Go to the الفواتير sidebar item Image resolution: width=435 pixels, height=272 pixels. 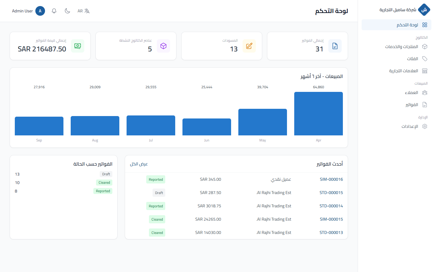click(x=396, y=105)
